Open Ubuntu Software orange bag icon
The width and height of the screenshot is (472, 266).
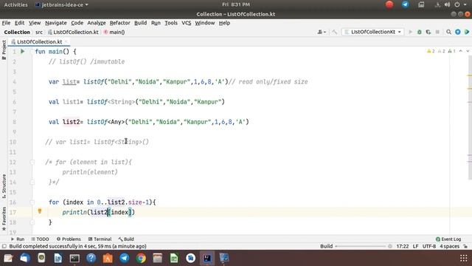(x=108, y=258)
